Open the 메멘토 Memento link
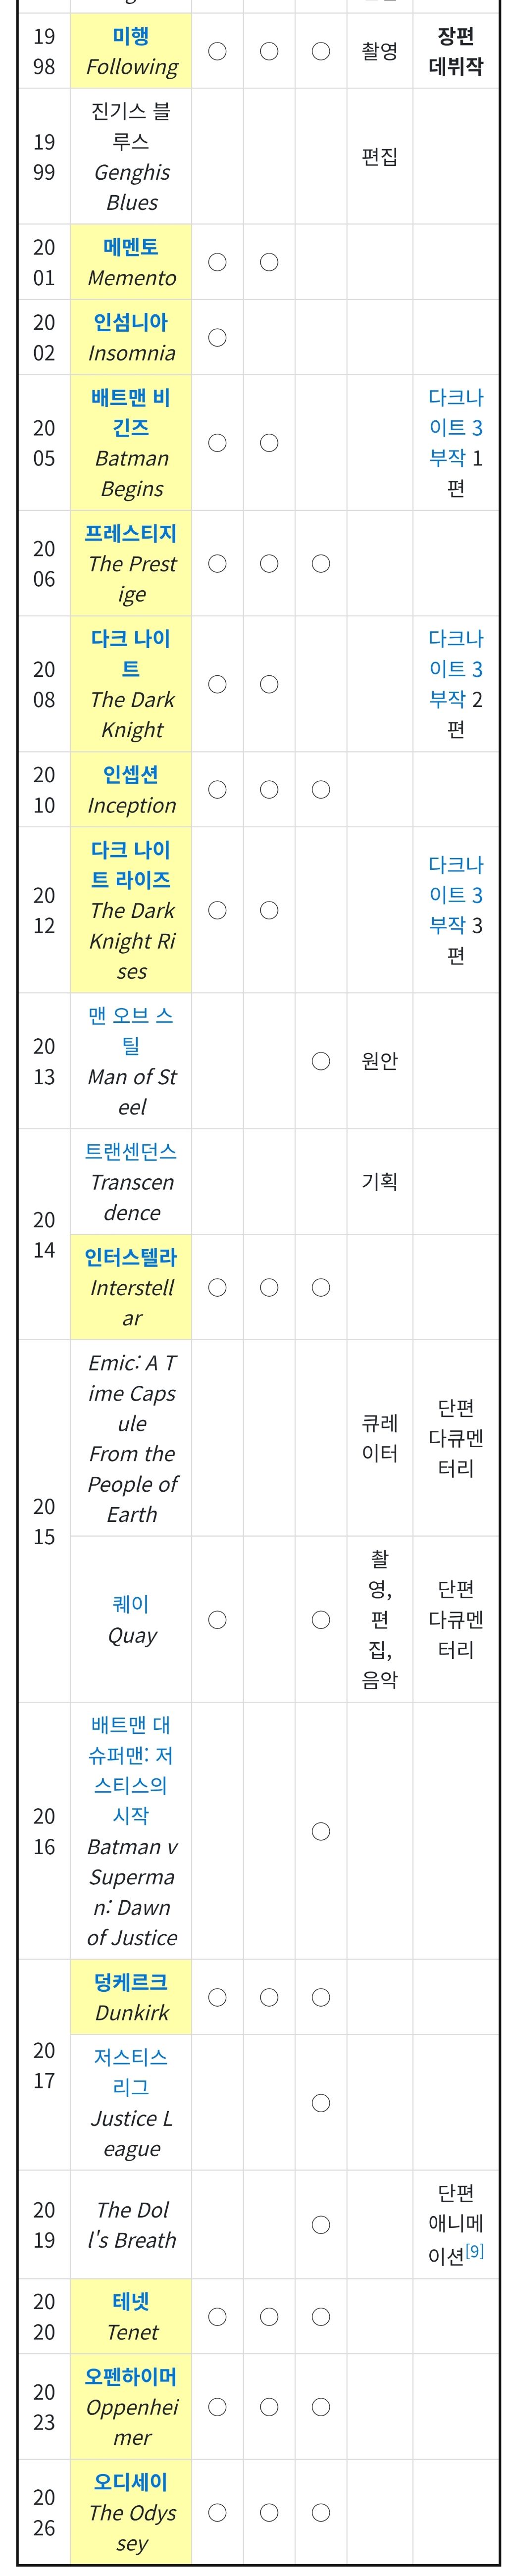The image size is (507, 2576). 131,247
